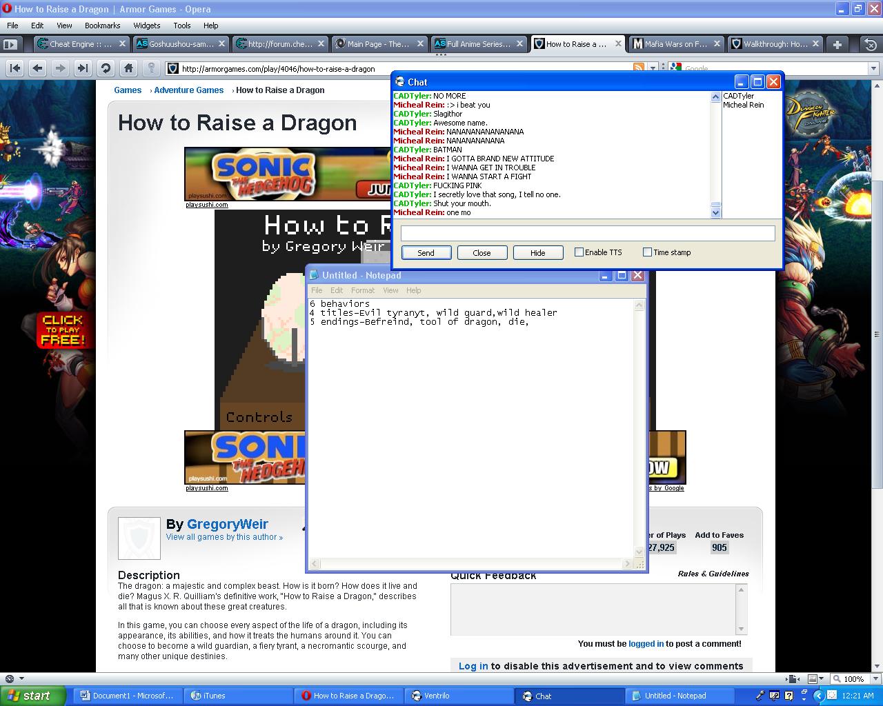The height and width of the screenshot is (706, 883).
Task: Open a new tab with plus button
Action: 837,44
